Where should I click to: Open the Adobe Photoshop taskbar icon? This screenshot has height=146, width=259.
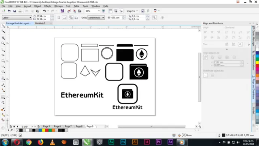[123, 142]
